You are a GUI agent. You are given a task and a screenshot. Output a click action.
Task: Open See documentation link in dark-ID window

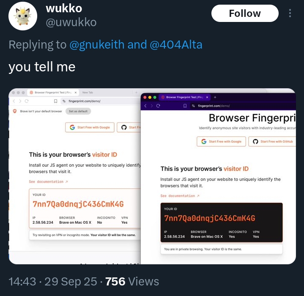pyautogui.click(x=180, y=196)
